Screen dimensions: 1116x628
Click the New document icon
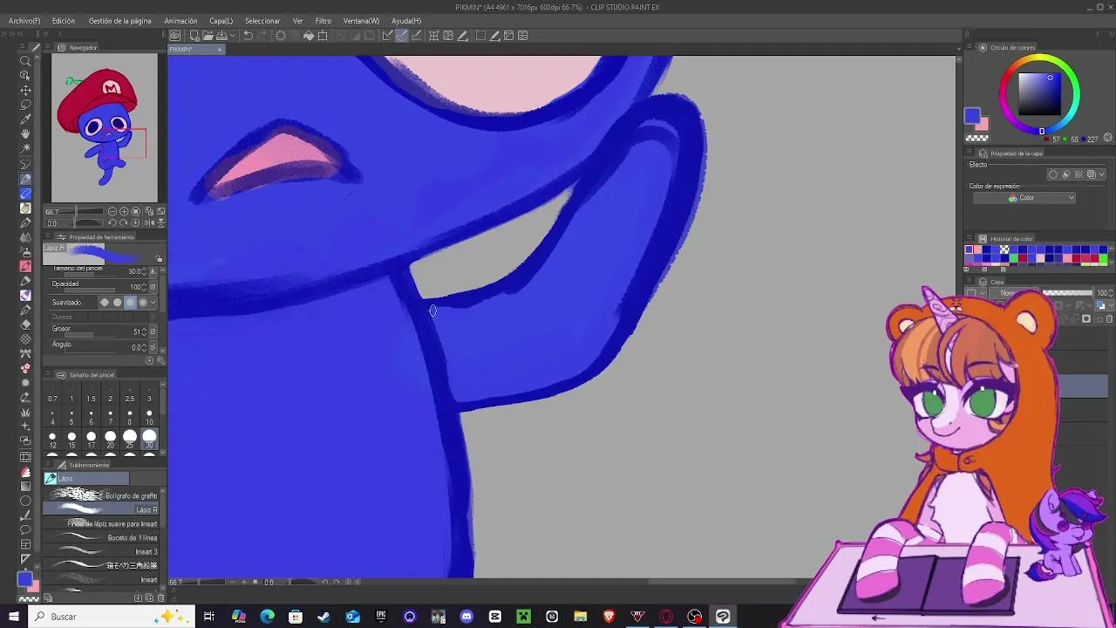[194, 36]
